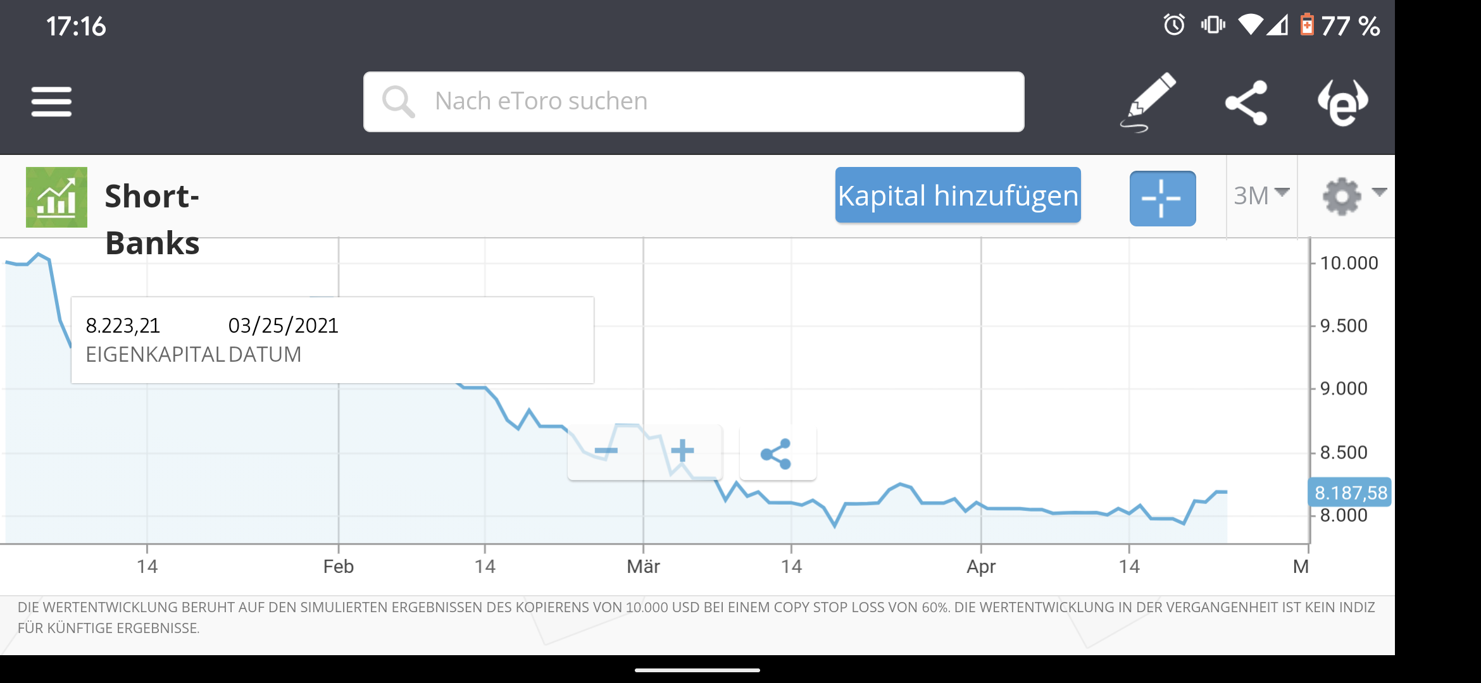1481x683 pixels.
Task: Tap the alarm clock status bar icon
Action: click(1174, 25)
